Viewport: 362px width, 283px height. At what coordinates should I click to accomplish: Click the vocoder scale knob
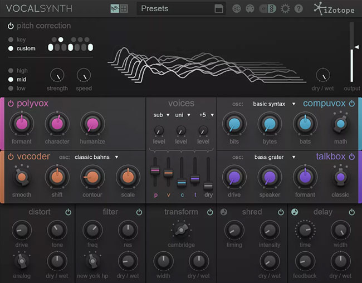[x=128, y=177]
